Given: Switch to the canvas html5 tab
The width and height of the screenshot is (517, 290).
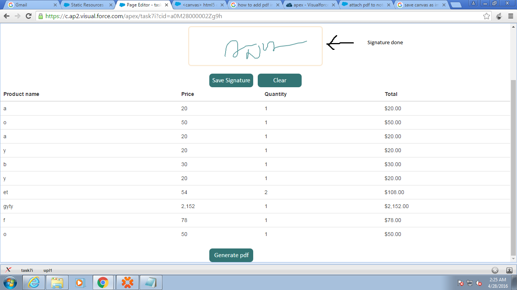Looking at the screenshot, I should [198, 5].
